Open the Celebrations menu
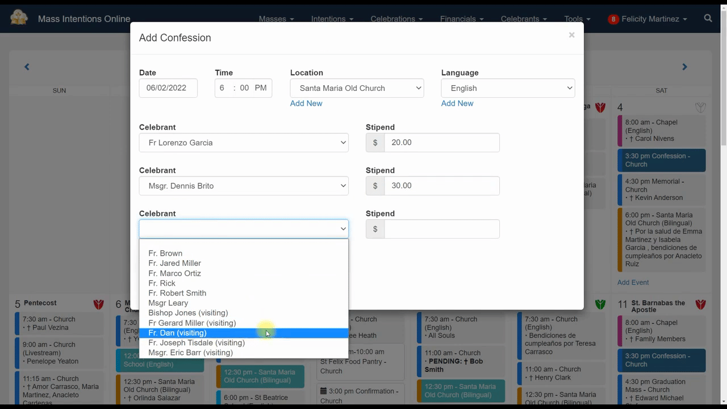727x409 pixels. click(x=396, y=19)
